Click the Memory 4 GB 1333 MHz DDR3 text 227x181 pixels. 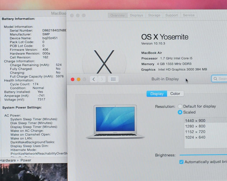pos(166,64)
